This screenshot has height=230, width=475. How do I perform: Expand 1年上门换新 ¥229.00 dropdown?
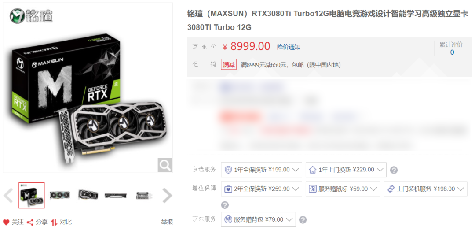346,170
